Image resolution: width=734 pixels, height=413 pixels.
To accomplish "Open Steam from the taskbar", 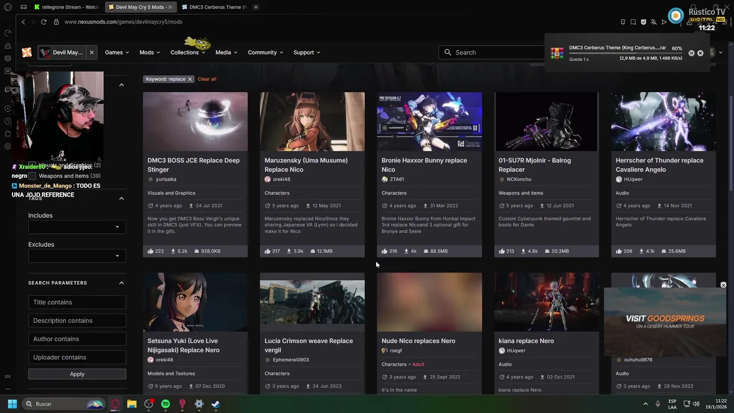I will click(x=215, y=404).
